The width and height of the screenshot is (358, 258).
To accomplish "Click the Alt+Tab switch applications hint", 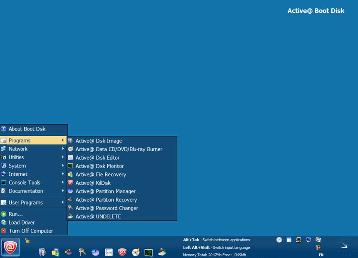I will point(216,240).
